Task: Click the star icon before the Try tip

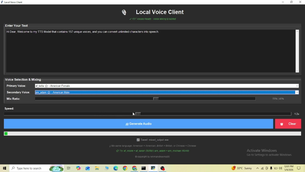Action: coord(117,151)
